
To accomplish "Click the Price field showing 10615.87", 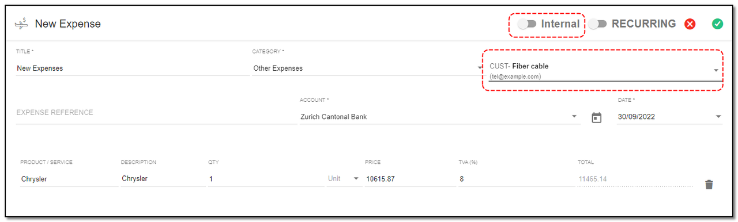I will (x=411, y=179).
